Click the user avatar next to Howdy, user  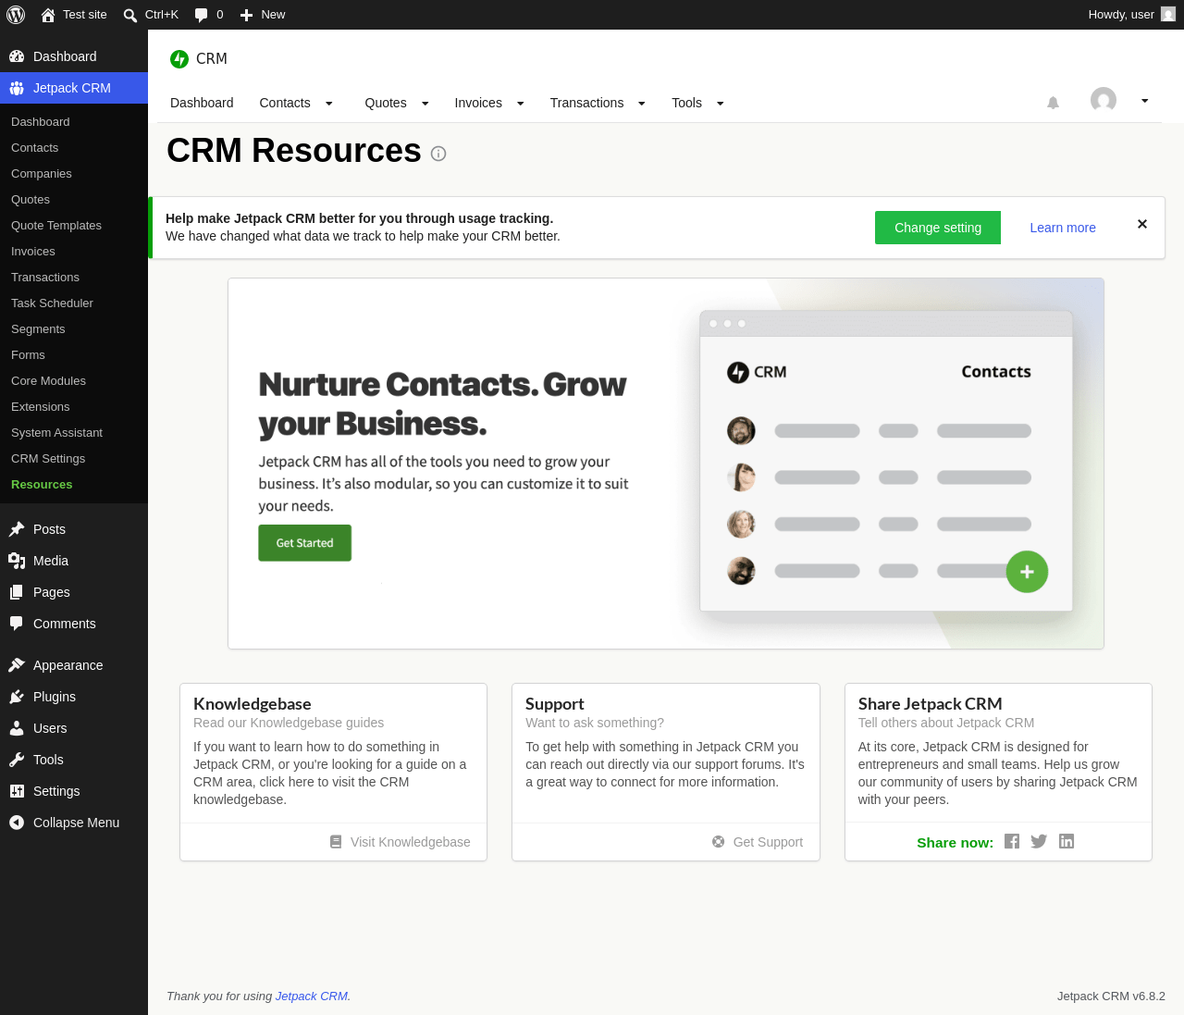(1168, 15)
